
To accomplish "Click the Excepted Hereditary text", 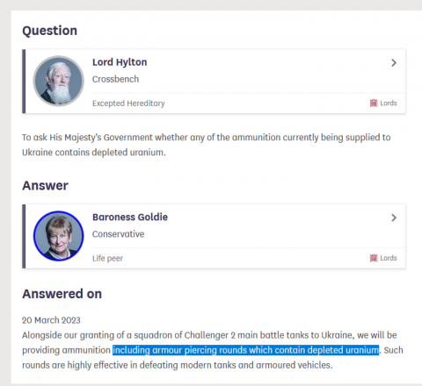I will coord(128,104).
